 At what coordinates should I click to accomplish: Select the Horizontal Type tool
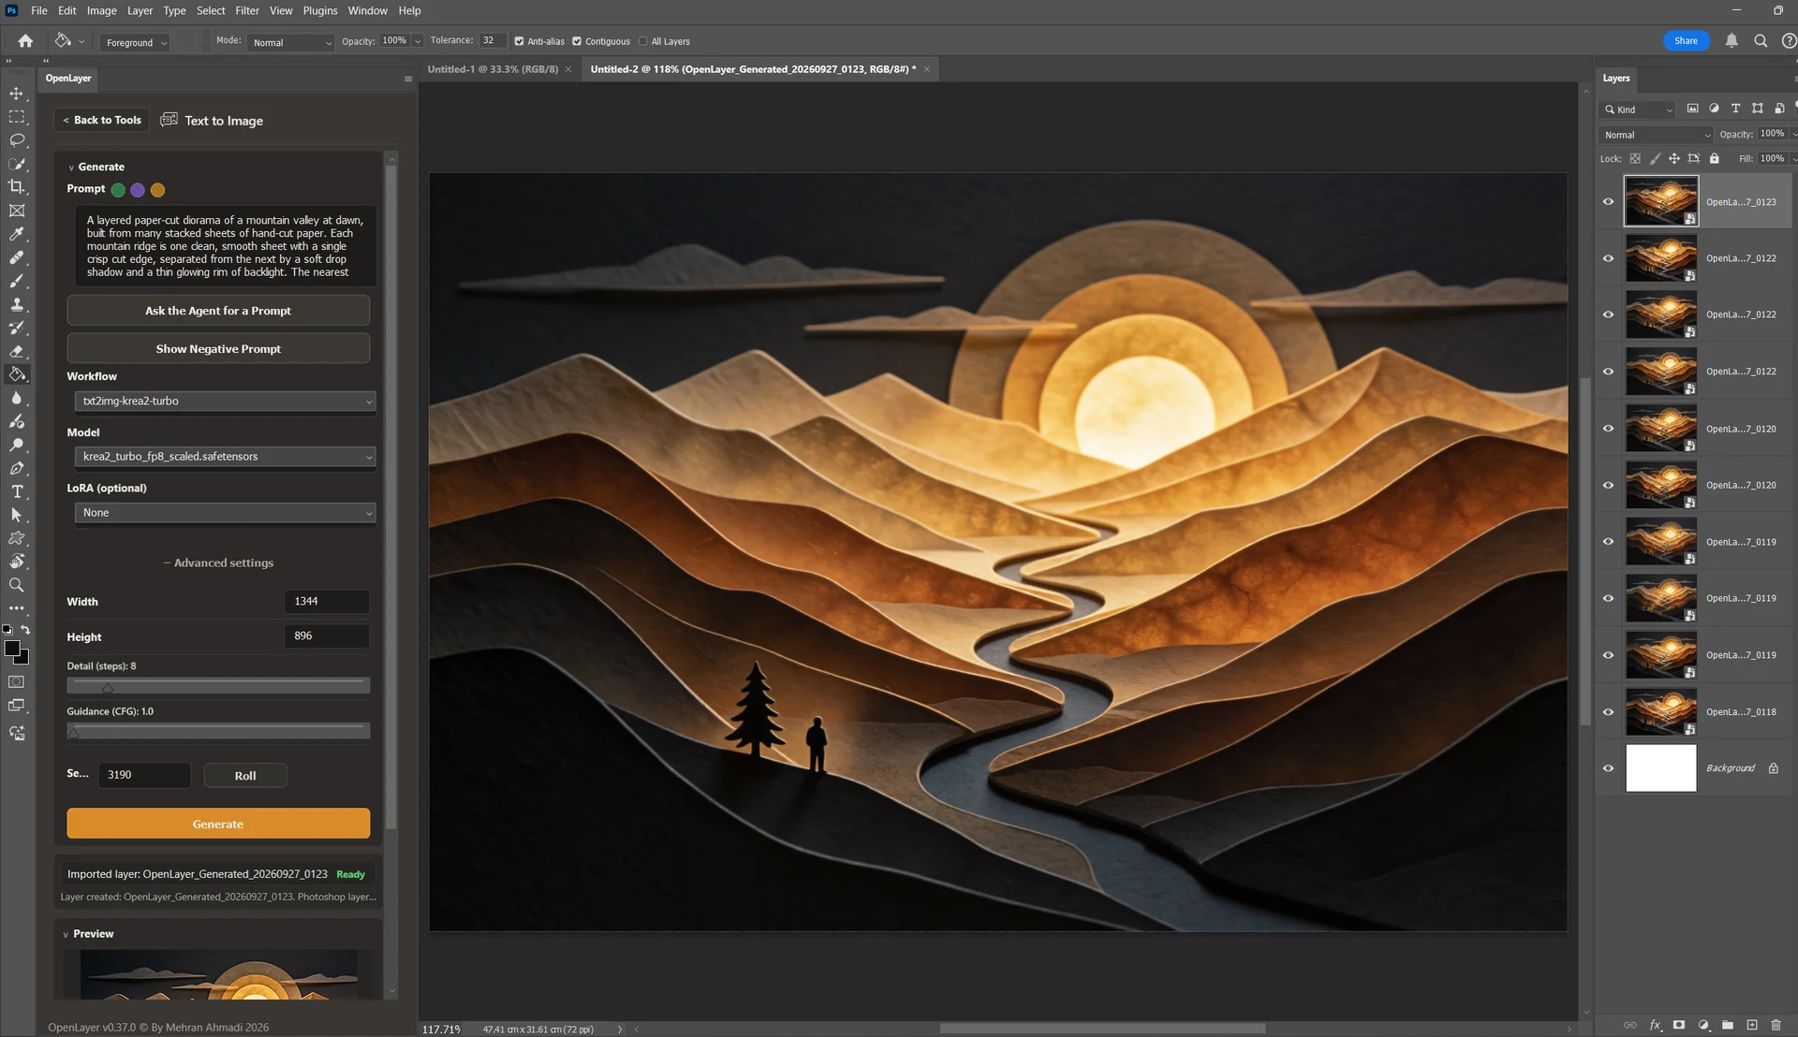point(17,491)
